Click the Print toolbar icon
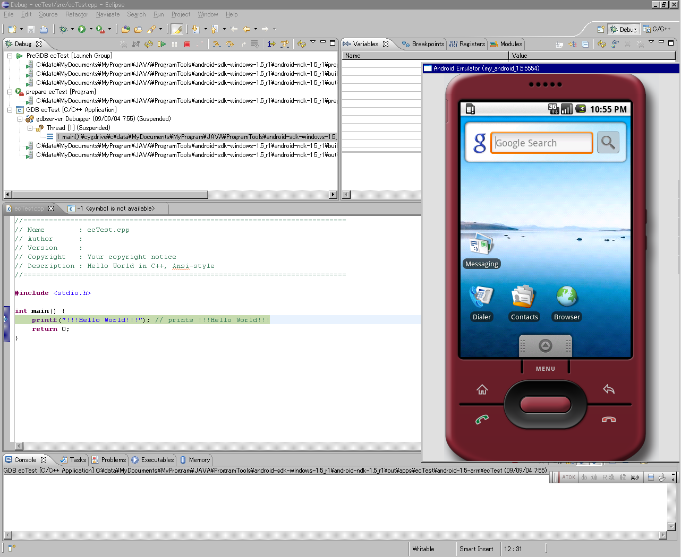This screenshot has height=557, width=681. coord(44,29)
